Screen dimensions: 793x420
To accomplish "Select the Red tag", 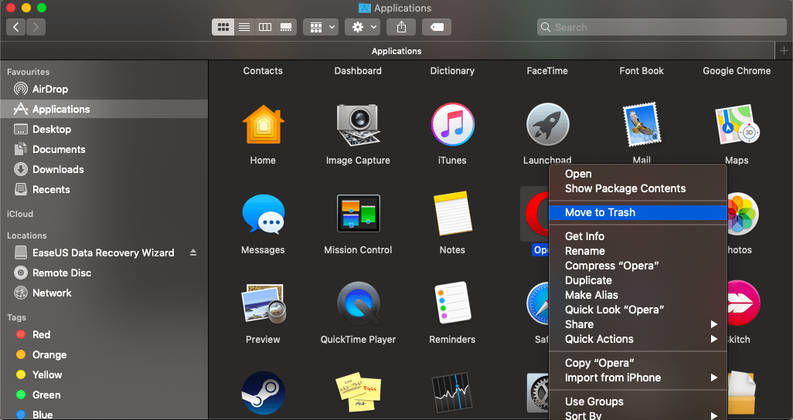I will [104, 334].
